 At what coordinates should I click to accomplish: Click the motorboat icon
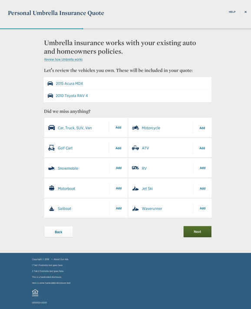[x=52, y=188]
